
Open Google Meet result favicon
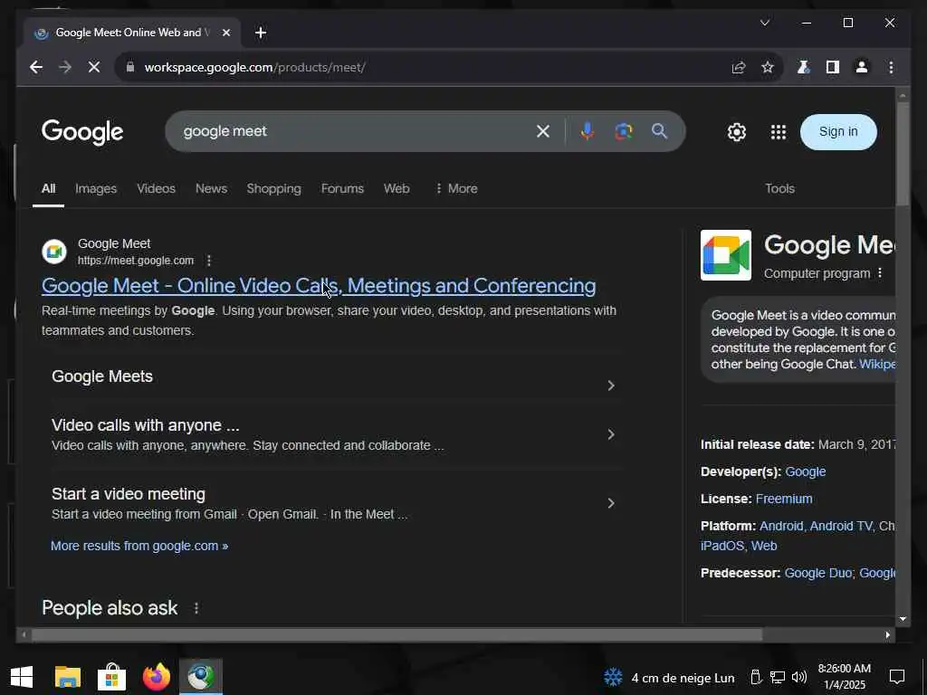pos(54,252)
